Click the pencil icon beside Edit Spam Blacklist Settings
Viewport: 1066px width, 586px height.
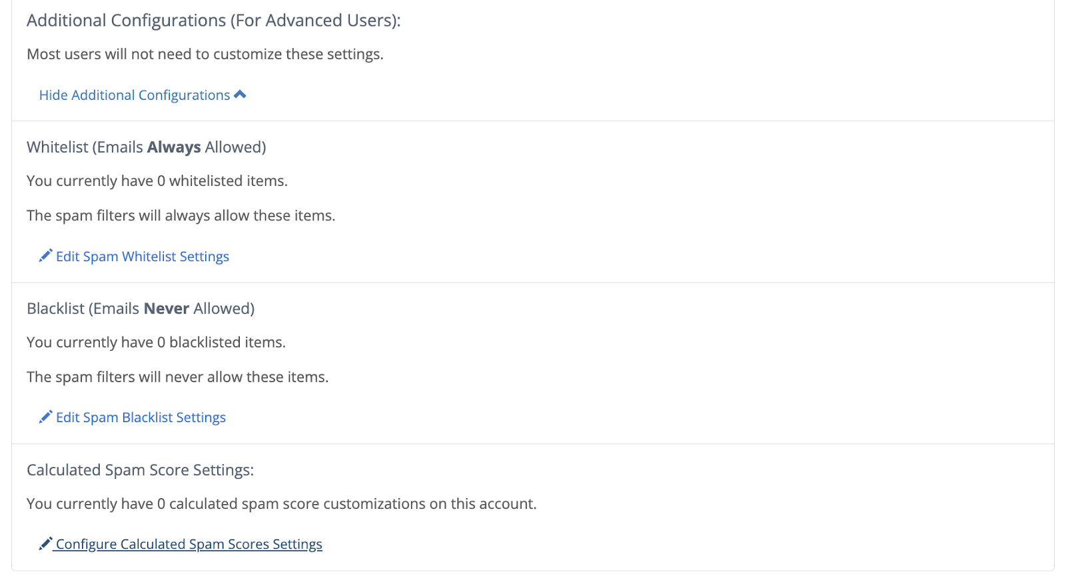point(45,417)
